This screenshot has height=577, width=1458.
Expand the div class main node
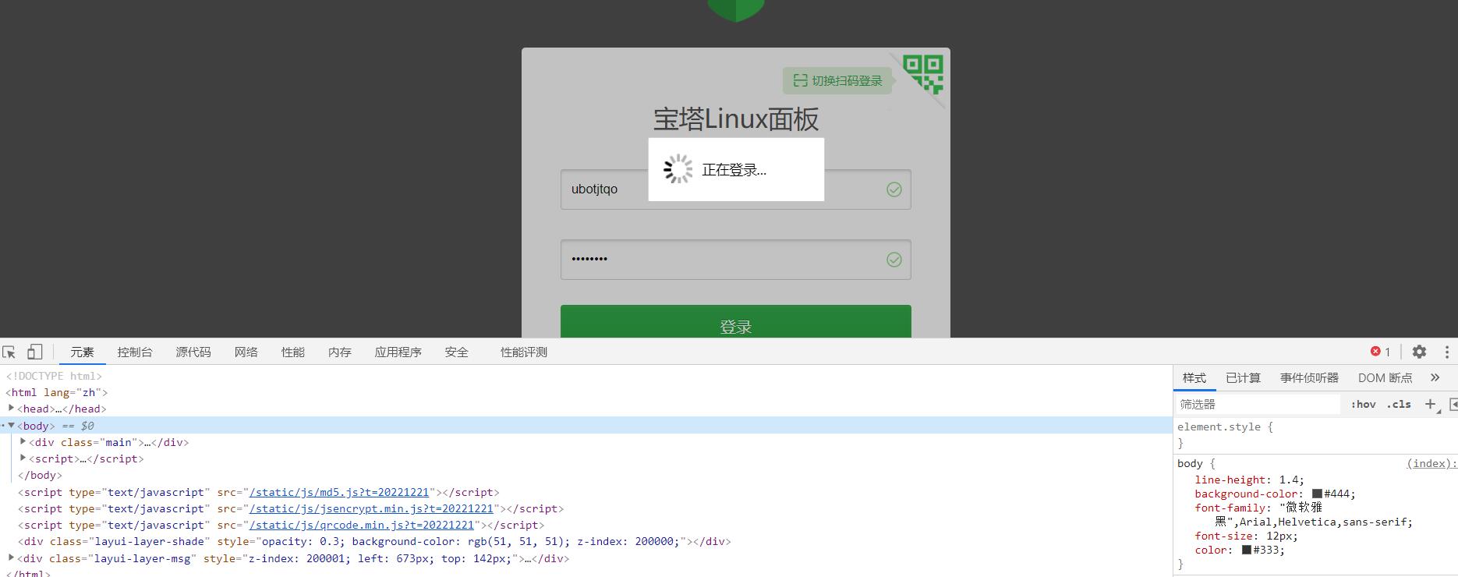tap(23, 441)
